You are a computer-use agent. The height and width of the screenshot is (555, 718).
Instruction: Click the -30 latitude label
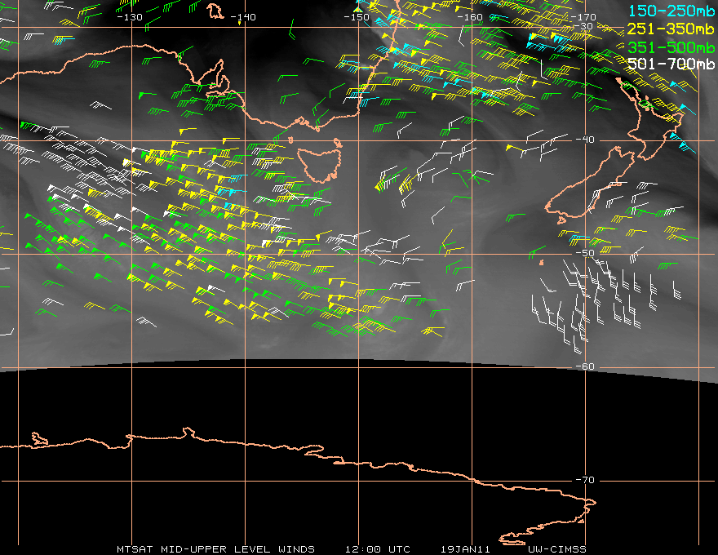583,27
